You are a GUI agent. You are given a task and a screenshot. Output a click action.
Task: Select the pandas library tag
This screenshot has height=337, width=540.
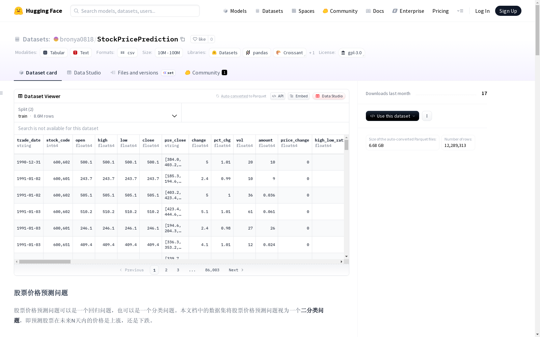coord(256,53)
